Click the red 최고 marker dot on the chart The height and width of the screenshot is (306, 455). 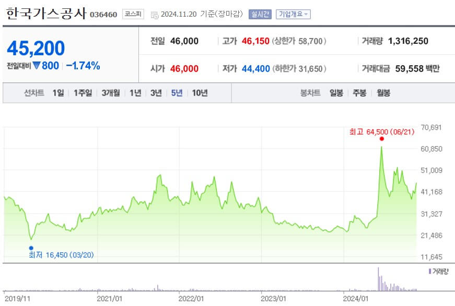(381, 139)
